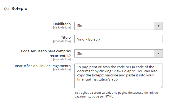Viewport: 183px width, 103px height.
Task: Select the compras recorrentes field showing Sim
Action: [119, 53]
